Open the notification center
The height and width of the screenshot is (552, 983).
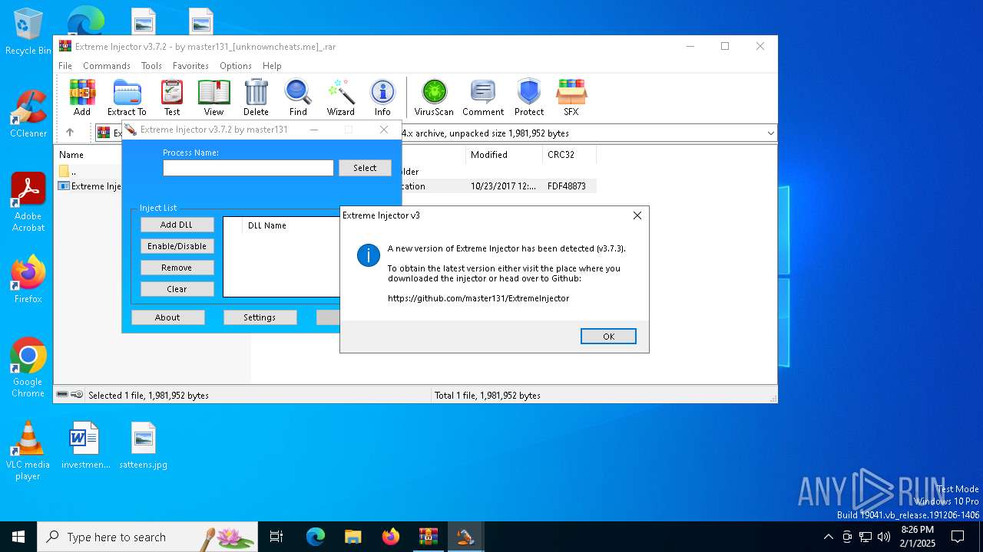click(x=958, y=537)
